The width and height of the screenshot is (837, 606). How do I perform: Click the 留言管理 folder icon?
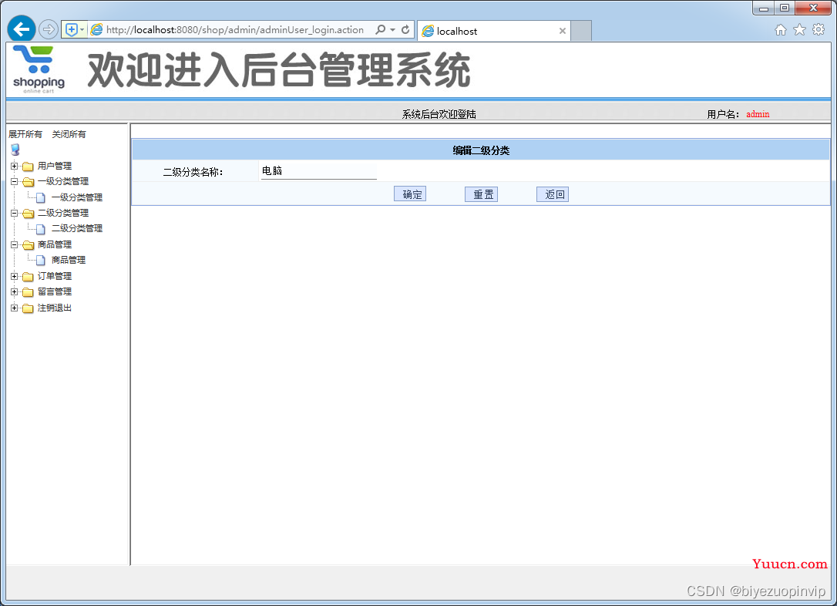28,292
